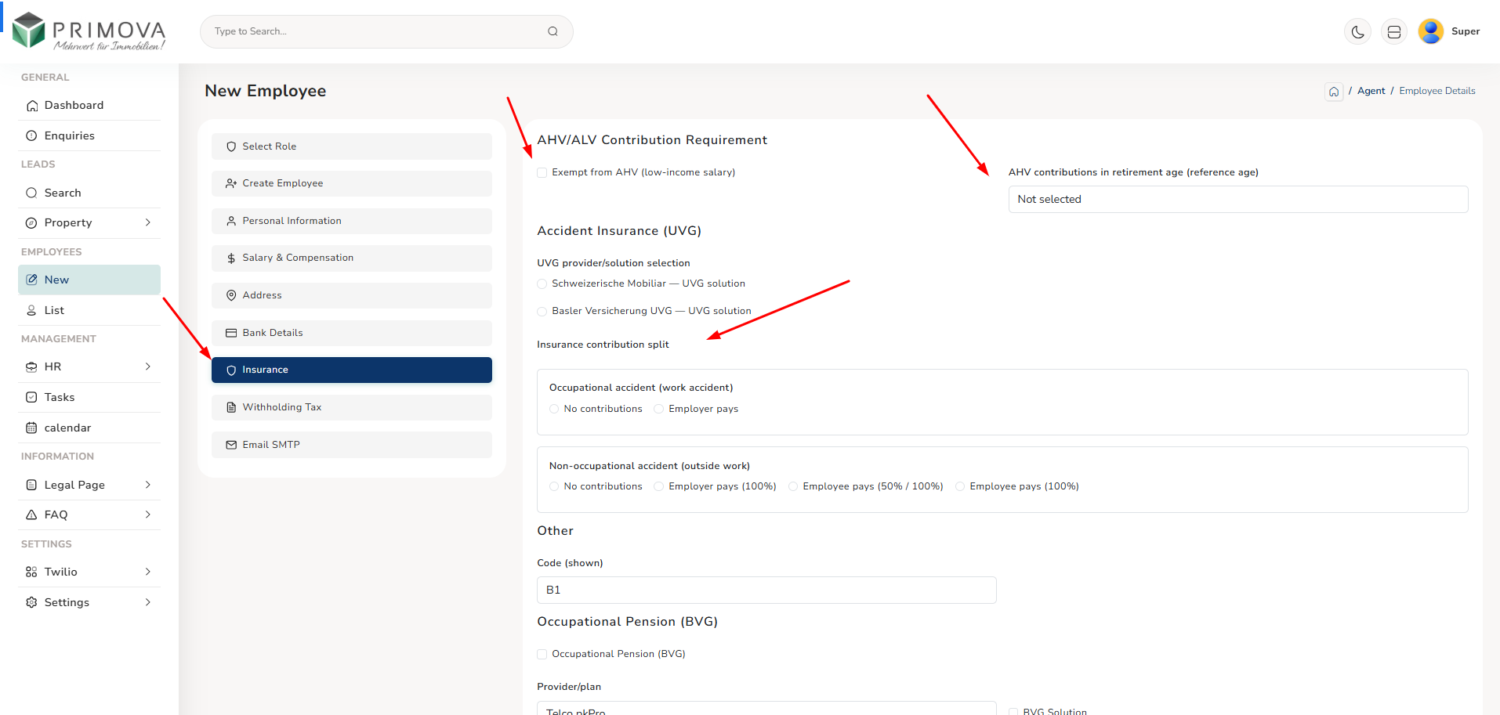Open the Salary & Compensation step
Screen dimensions: 1500x715
click(351, 258)
